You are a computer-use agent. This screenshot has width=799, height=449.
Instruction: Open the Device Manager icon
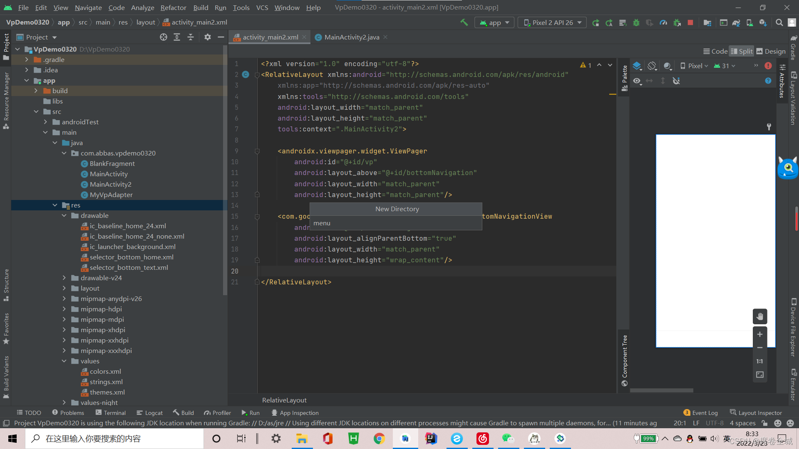pos(749,22)
